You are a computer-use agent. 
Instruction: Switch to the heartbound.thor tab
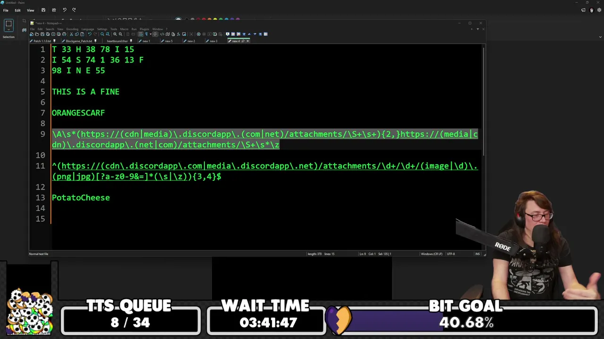117,41
